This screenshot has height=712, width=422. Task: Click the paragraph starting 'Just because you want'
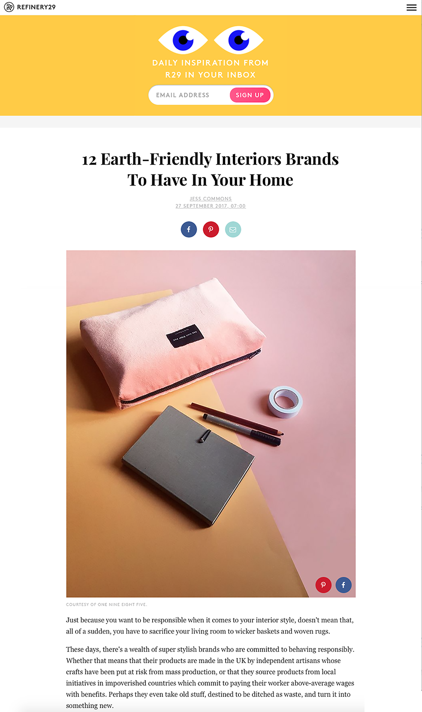point(210,625)
